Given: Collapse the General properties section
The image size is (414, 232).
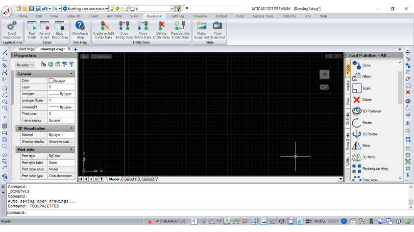Looking at the screenshot, I should coord(72,74).
